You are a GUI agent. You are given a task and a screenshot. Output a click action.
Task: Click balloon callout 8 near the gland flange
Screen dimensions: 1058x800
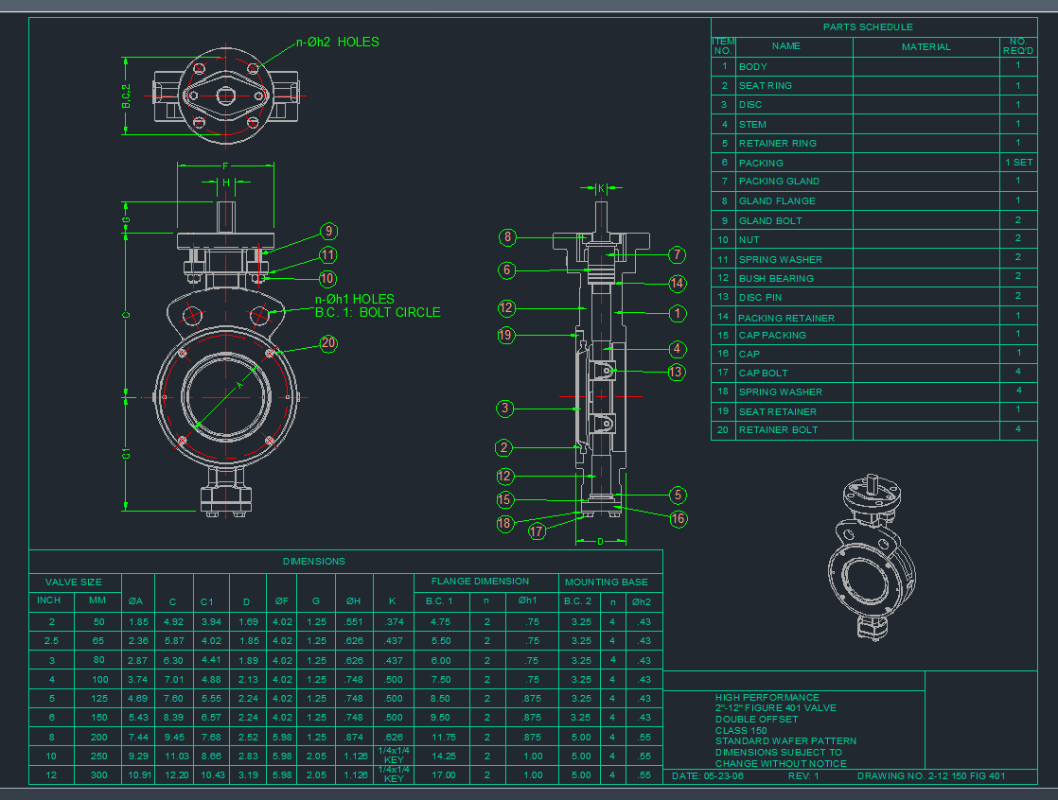tap(507, 237)
